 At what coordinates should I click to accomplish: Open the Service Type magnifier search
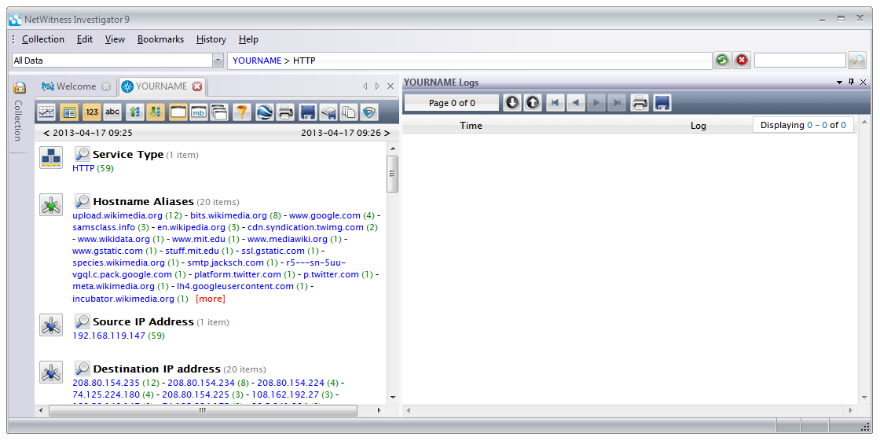point(82,154)
